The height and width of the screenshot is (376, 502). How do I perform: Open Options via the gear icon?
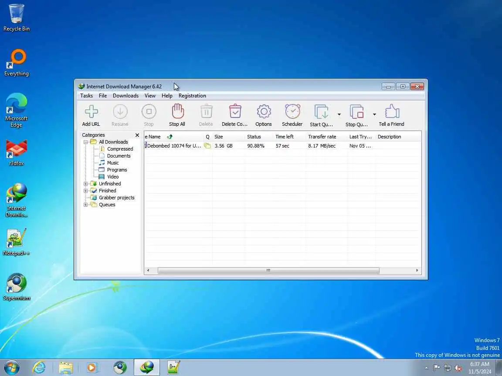[264, 111]
